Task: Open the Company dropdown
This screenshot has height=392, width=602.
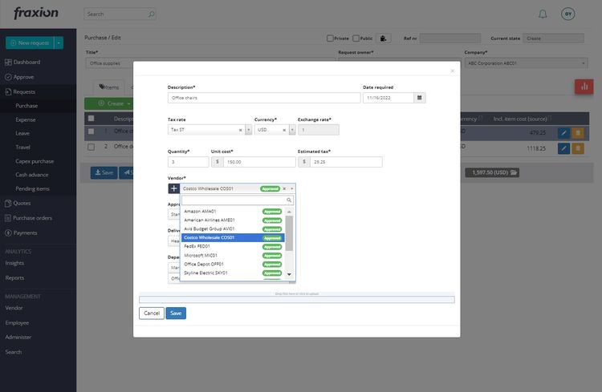Action: (x=526, y=63)
